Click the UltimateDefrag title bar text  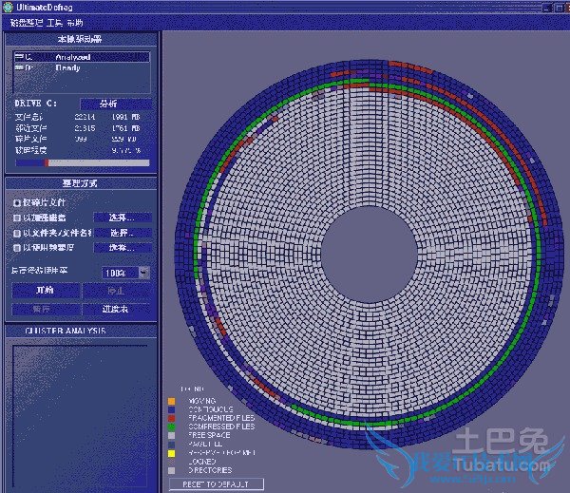click(45, 8)
